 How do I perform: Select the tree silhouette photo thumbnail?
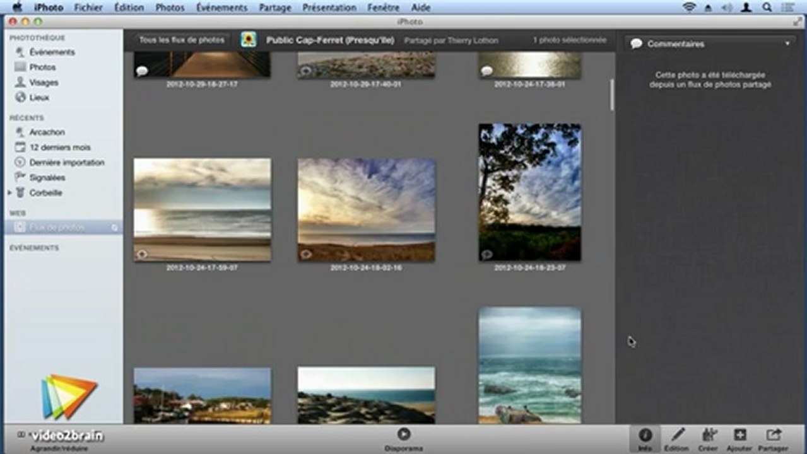[529, 192]
